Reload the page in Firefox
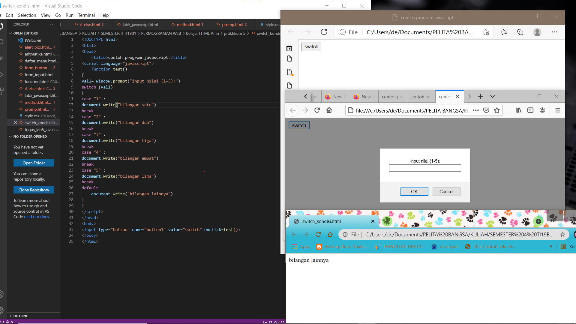The image size is (576, 324). tap(317, 110)
